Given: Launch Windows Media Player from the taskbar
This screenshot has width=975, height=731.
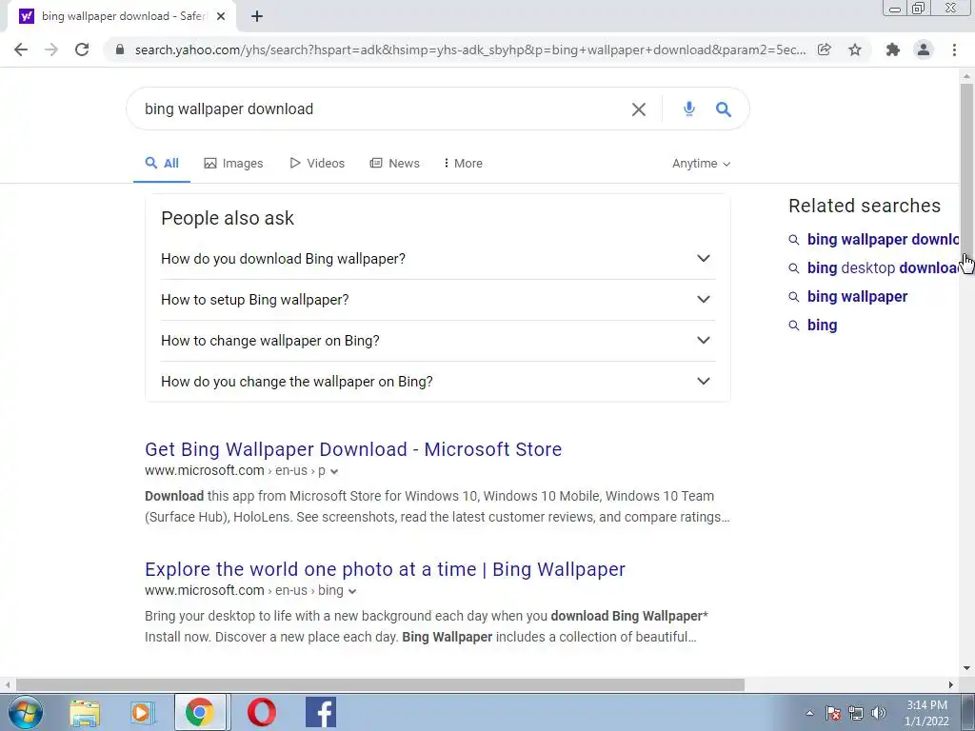Looking at the screenshot, I should coord(142,712).
